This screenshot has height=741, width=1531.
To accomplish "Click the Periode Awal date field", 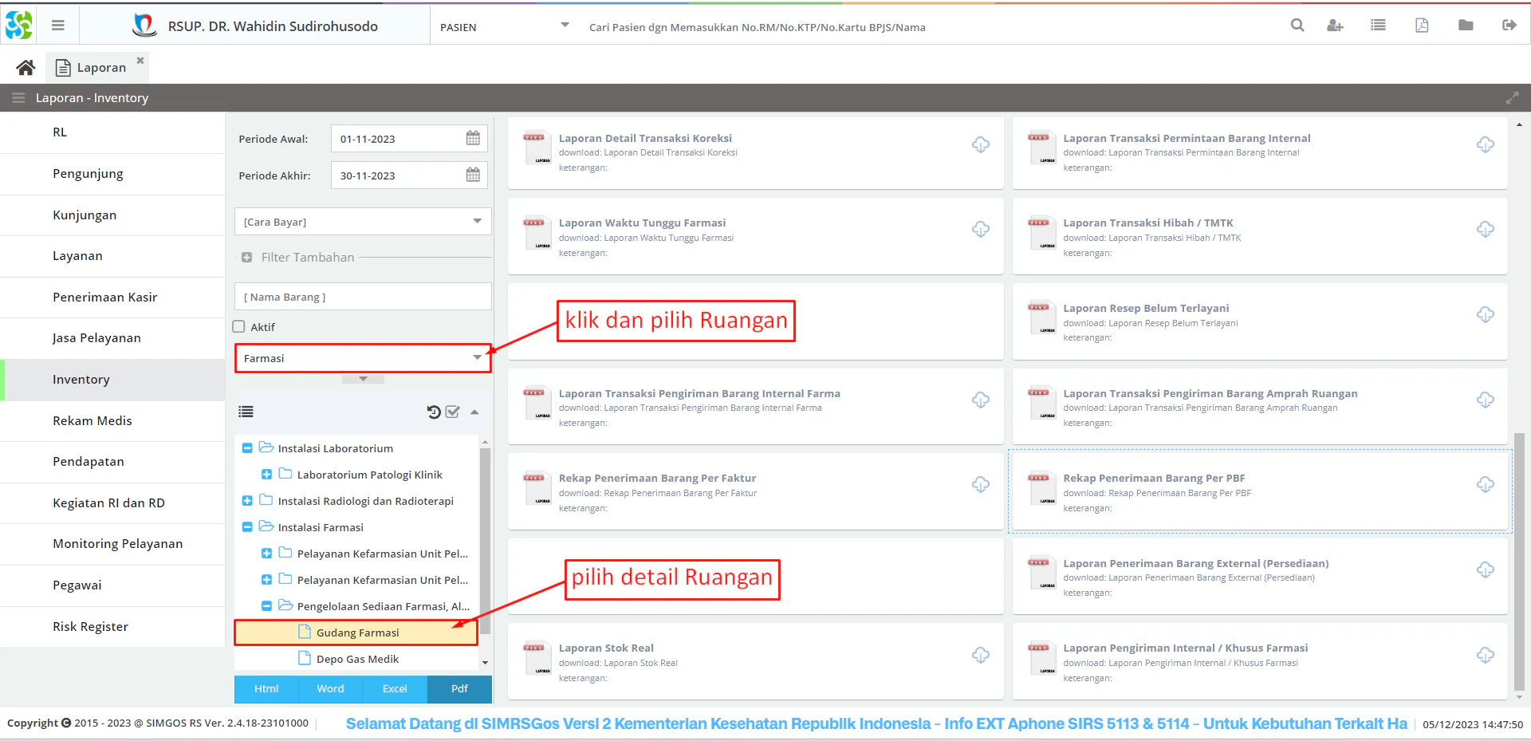I will pyautogui.click(x=399, y=139).
